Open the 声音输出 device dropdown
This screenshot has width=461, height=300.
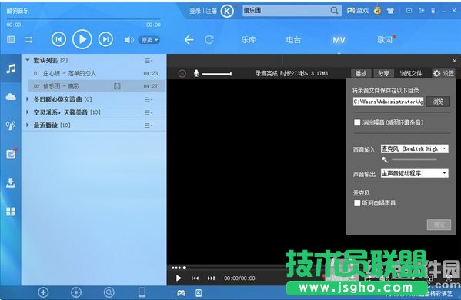pyautogui.click(x=415, y=173)
